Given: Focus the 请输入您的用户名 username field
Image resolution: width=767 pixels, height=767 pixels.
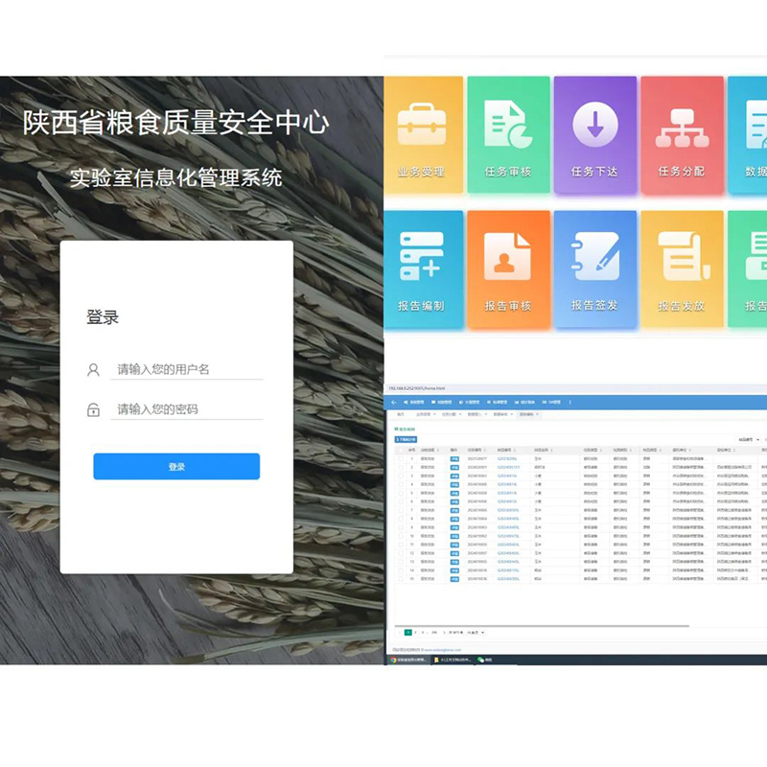Looking at the screenshot, I should [187, 369].
